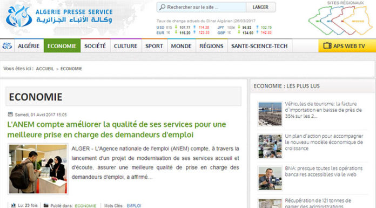Viewport: 376px width, 208px height.
Task: Open Un plan d'action article link
Action: point(324,142)
